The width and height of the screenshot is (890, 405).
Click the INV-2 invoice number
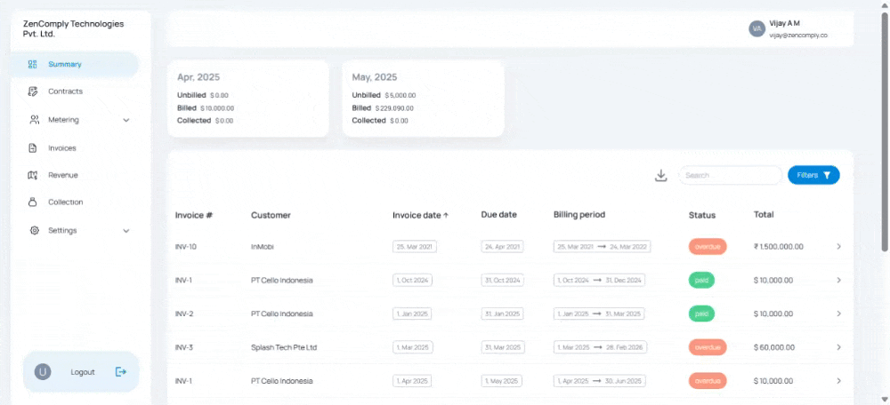(184, 314)
